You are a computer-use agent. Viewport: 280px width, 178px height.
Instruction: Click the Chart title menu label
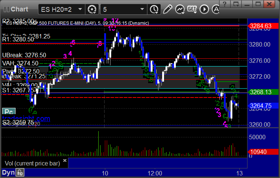click(19, 9)
